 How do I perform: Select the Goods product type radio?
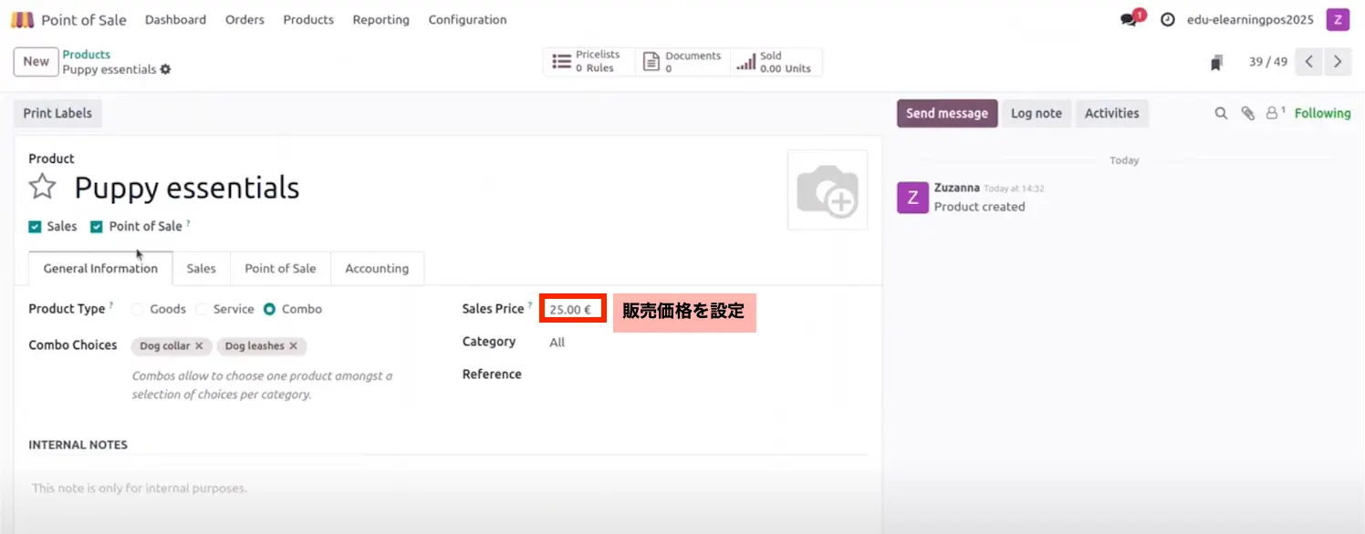point(138,309)
